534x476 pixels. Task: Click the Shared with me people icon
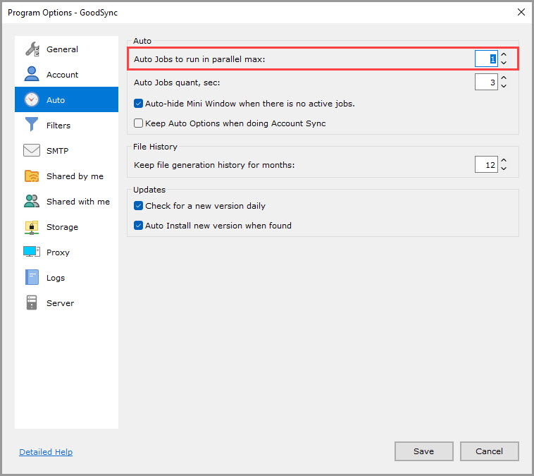(x=32, y=201)
